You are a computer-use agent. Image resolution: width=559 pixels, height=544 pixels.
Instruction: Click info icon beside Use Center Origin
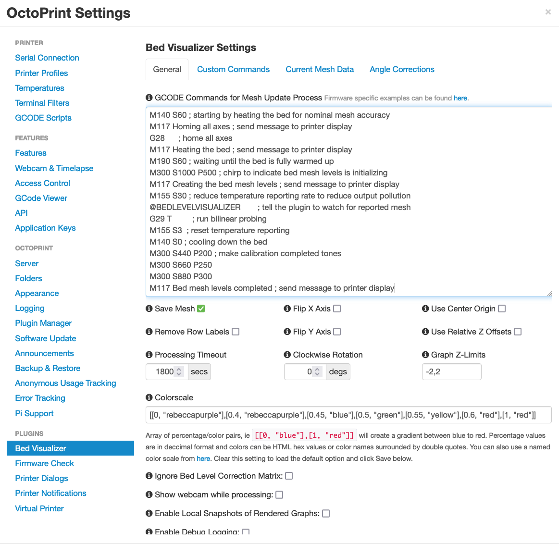coord(425,309)
